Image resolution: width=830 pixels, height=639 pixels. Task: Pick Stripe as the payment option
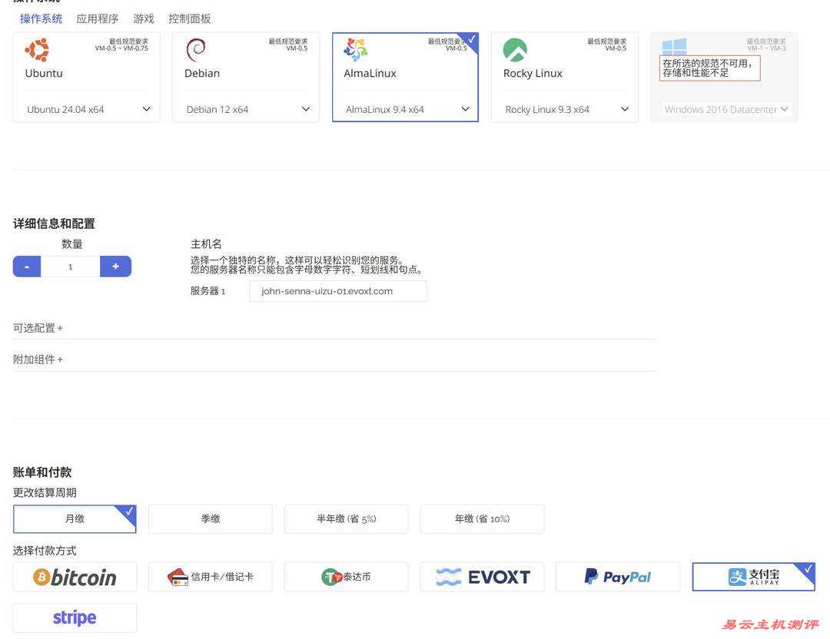(x=75, y=617)
